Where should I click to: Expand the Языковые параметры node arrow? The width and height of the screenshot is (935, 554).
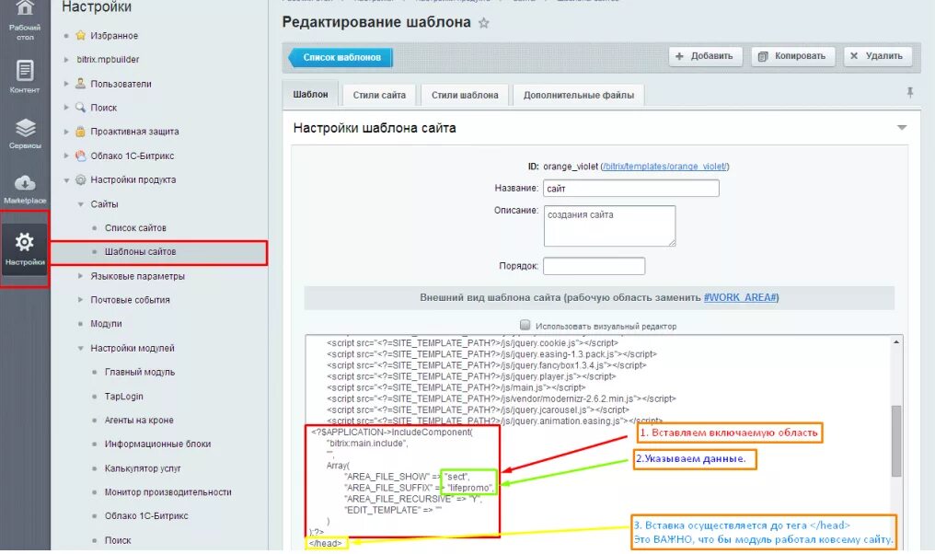point(80,276)
